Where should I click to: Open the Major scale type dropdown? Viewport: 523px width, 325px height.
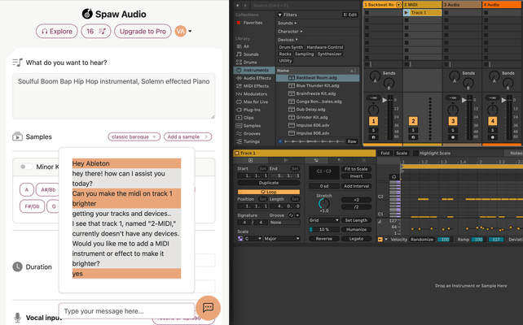tap(281, 239)
